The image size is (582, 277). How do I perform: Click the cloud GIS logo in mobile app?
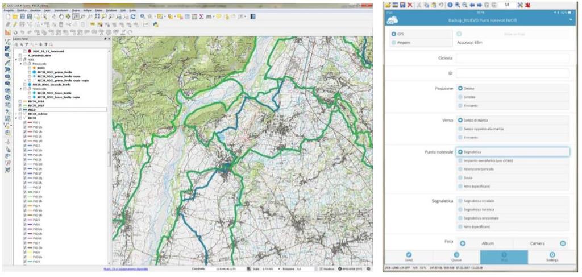coord(392,20)
